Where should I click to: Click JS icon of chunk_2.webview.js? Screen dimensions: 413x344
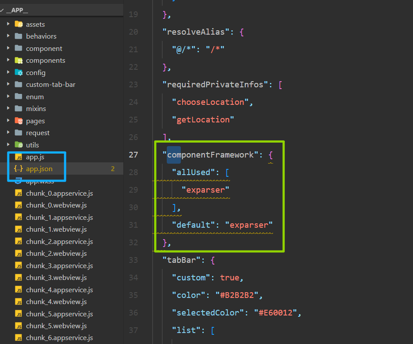[19, 253]
